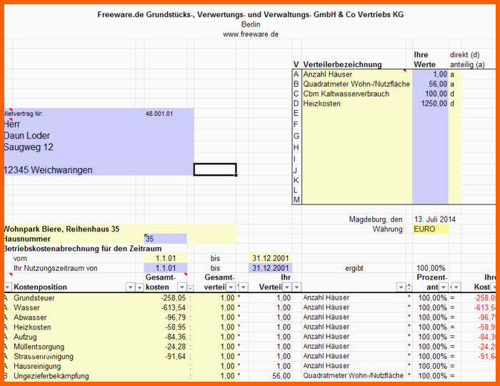
Task: Select the Ungezieferbekämpfung row label
Action: (51, 376)
